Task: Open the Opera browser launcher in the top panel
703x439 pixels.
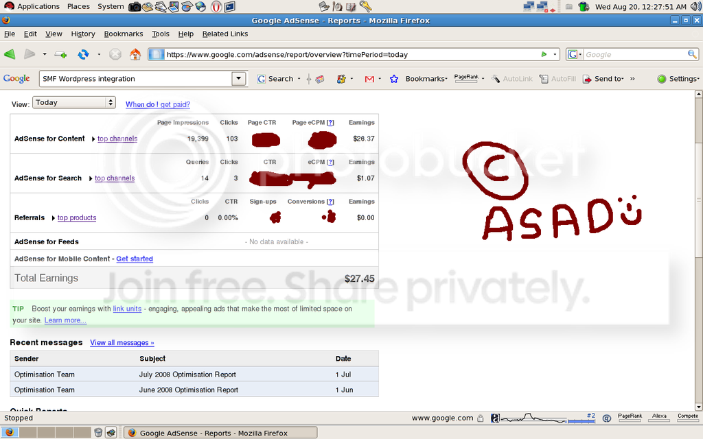Action: (216, 7)
